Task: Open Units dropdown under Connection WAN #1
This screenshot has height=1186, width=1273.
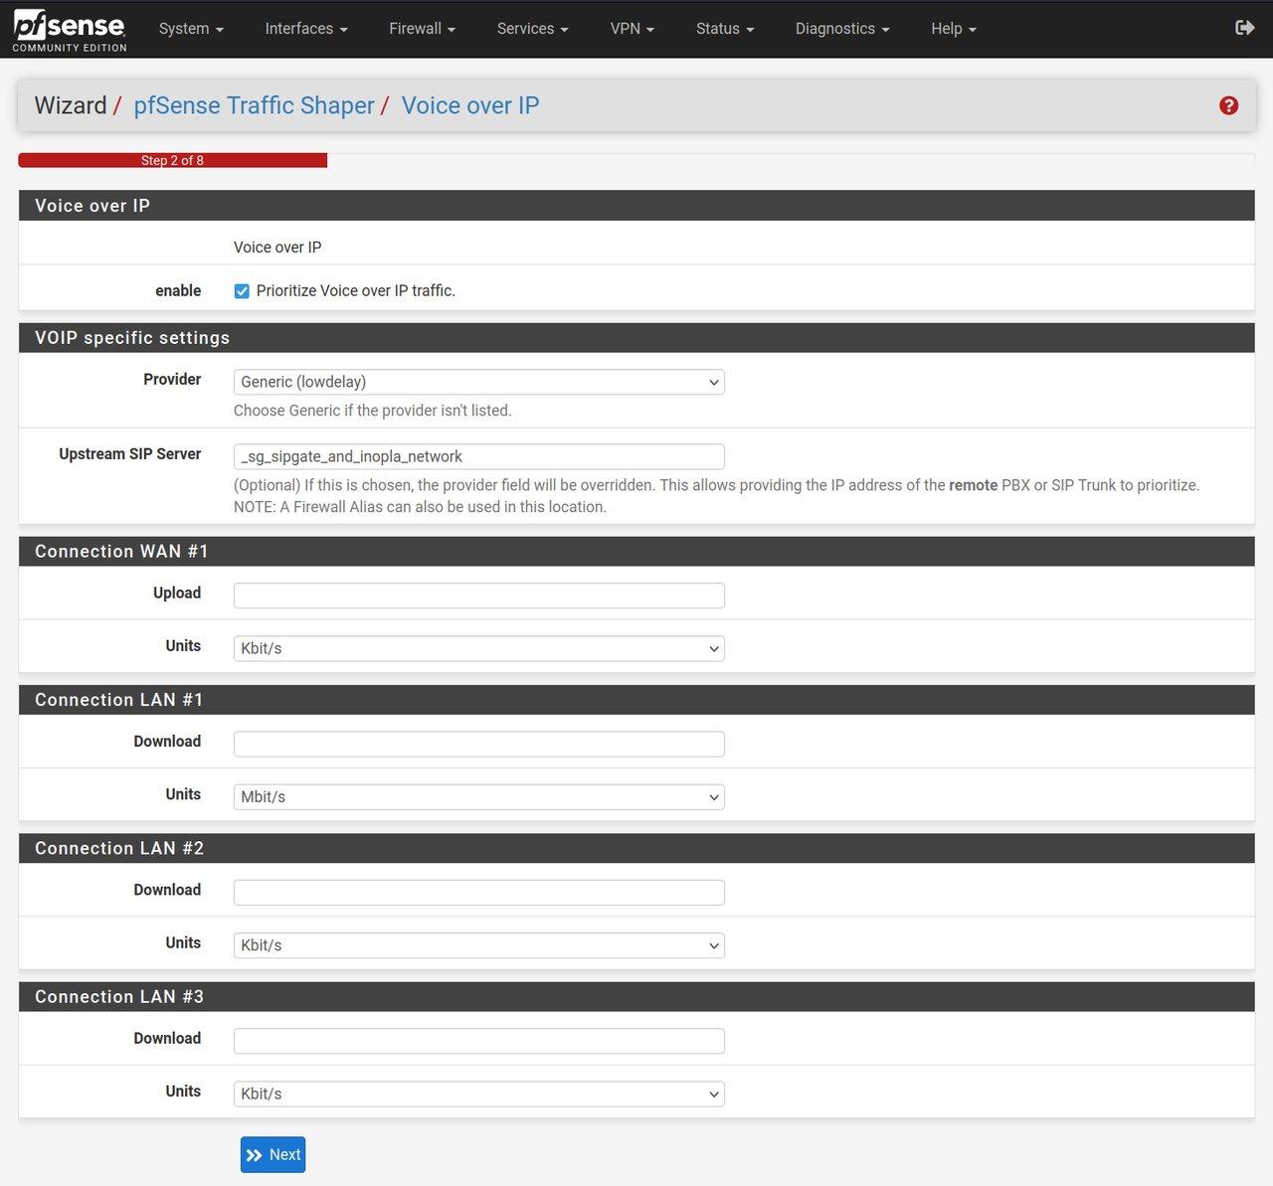Action: pyautogui.click(x=478, y=648)
